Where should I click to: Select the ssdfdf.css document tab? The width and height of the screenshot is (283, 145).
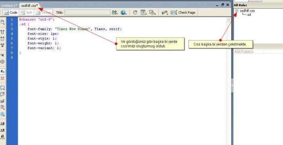(30, 6)
